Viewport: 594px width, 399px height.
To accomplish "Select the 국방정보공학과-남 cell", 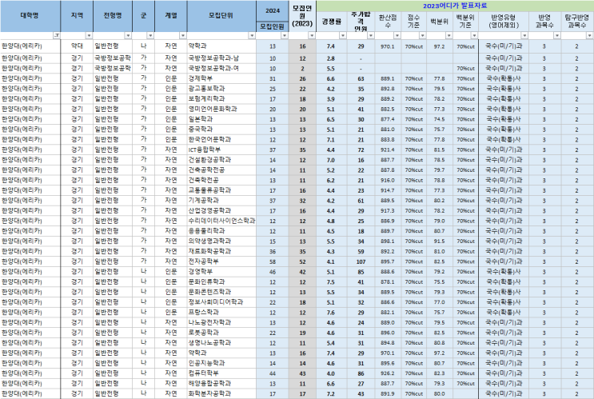I will pyautogui.click(x=221, y=58).
